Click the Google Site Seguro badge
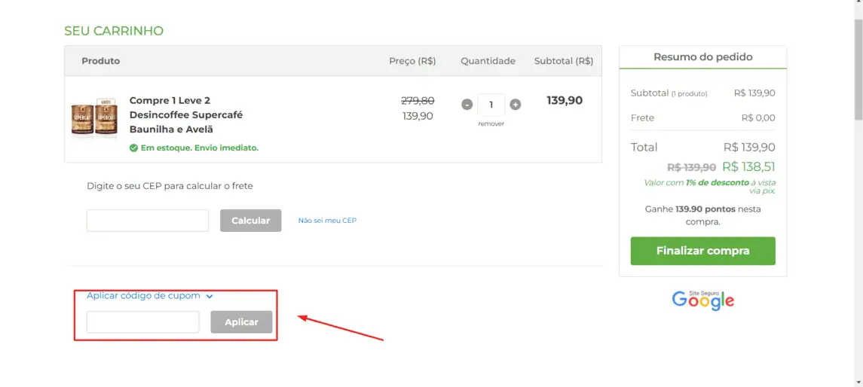Image resolution: width=863 pixels, height=387 pixels. (x=703, y=299)
